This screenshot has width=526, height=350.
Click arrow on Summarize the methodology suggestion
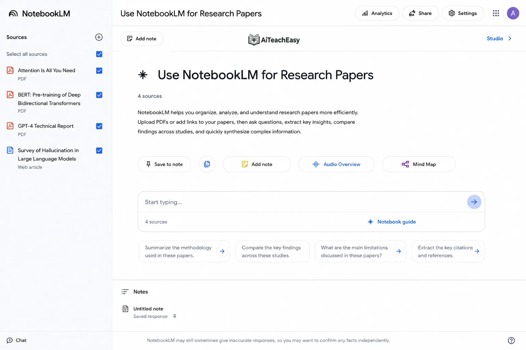[x=222, y=251]
